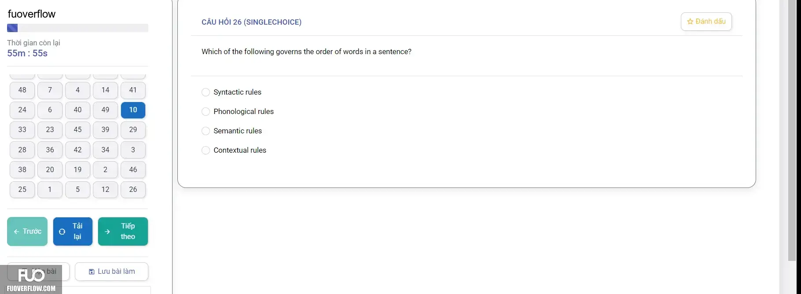This screenshot has width=801, height=294.
Task: Click the right arrow icon on Tiếp theo
Action: tap(107, 232)
